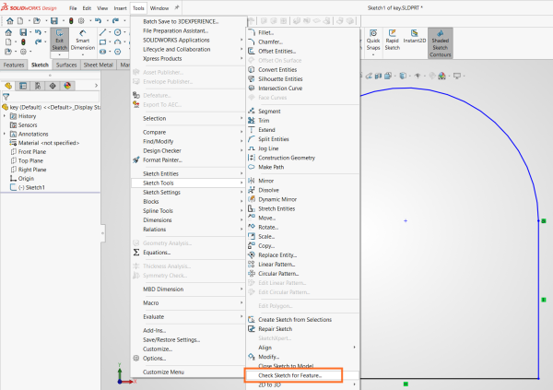Image resolution: width=553 pixels, height=390 pixels.
Task: Click the Save icon in the top toolbar
Action: (54, 21)
